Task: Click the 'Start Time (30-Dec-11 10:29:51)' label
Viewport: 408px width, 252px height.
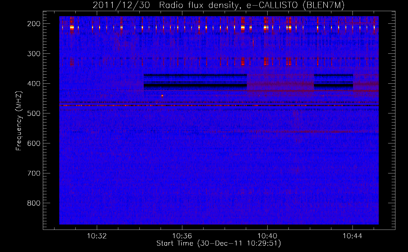Action: (219, 243)
